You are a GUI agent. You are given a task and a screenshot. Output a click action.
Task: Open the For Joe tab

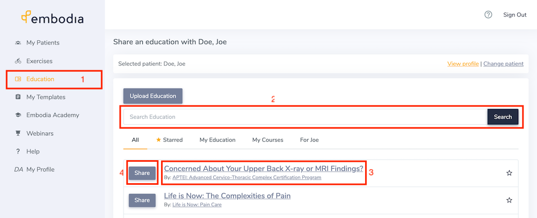click(309, 140)
